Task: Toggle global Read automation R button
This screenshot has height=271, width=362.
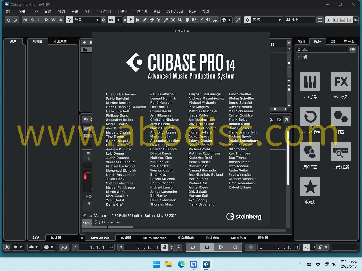Action: pos(46,20)
